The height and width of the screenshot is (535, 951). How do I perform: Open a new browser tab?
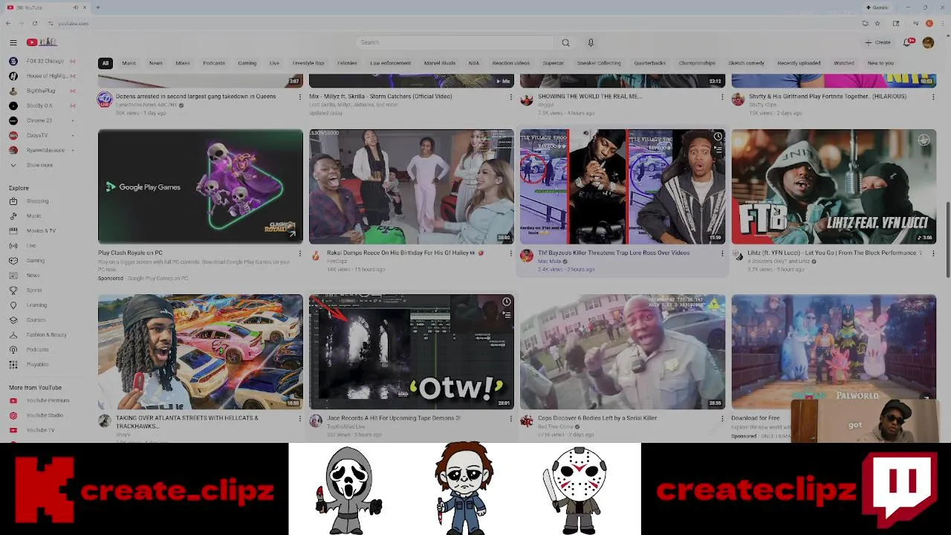pyautogui.click(x=97, y=7)
